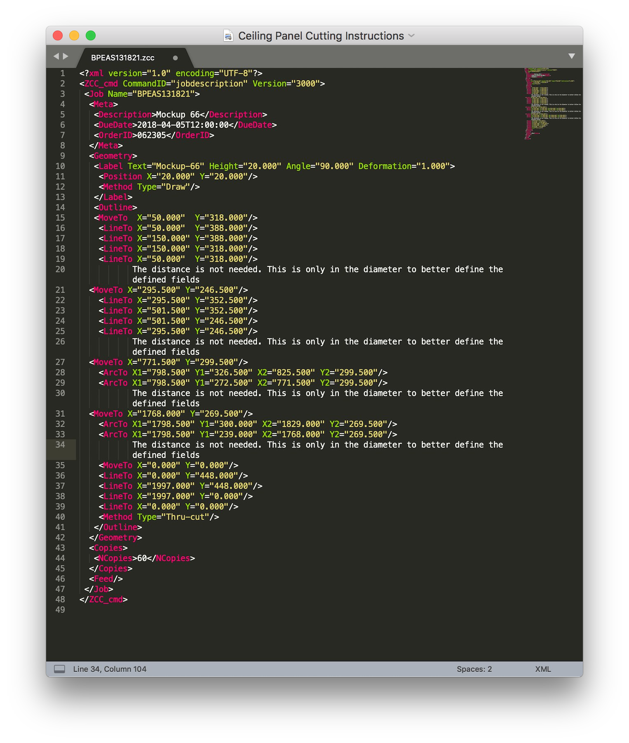Click the Geometry closing tag on line 42
The height and width of the screenshot is (743, 629).
[x=115, y=538]
